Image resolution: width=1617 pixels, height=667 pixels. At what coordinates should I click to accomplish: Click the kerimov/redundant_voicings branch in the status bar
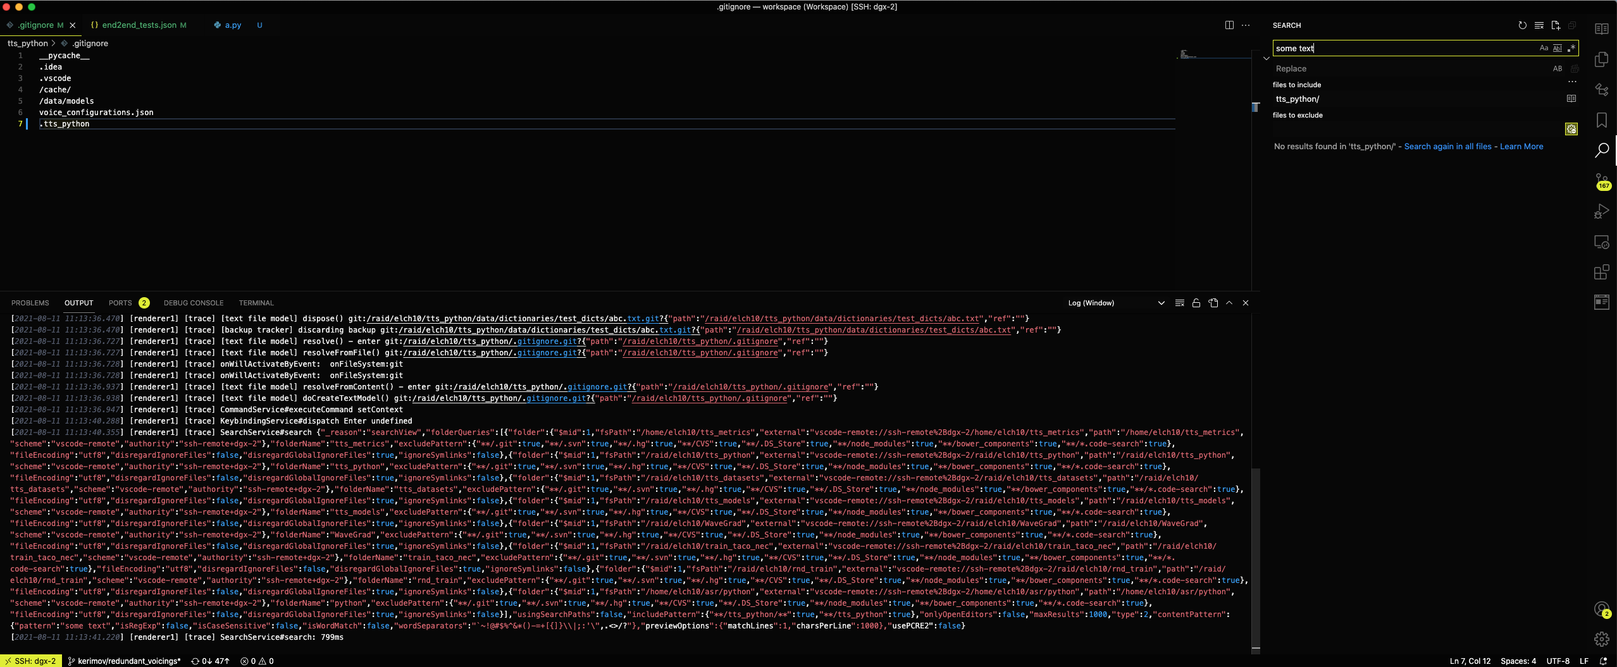click(124, 661)
